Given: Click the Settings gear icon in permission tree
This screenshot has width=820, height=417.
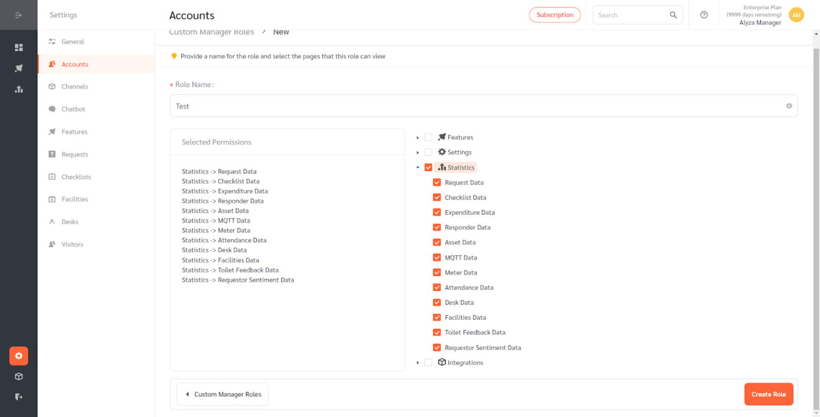Looking at the screenshot, I should pyautogui.click(x=441, y=152).
